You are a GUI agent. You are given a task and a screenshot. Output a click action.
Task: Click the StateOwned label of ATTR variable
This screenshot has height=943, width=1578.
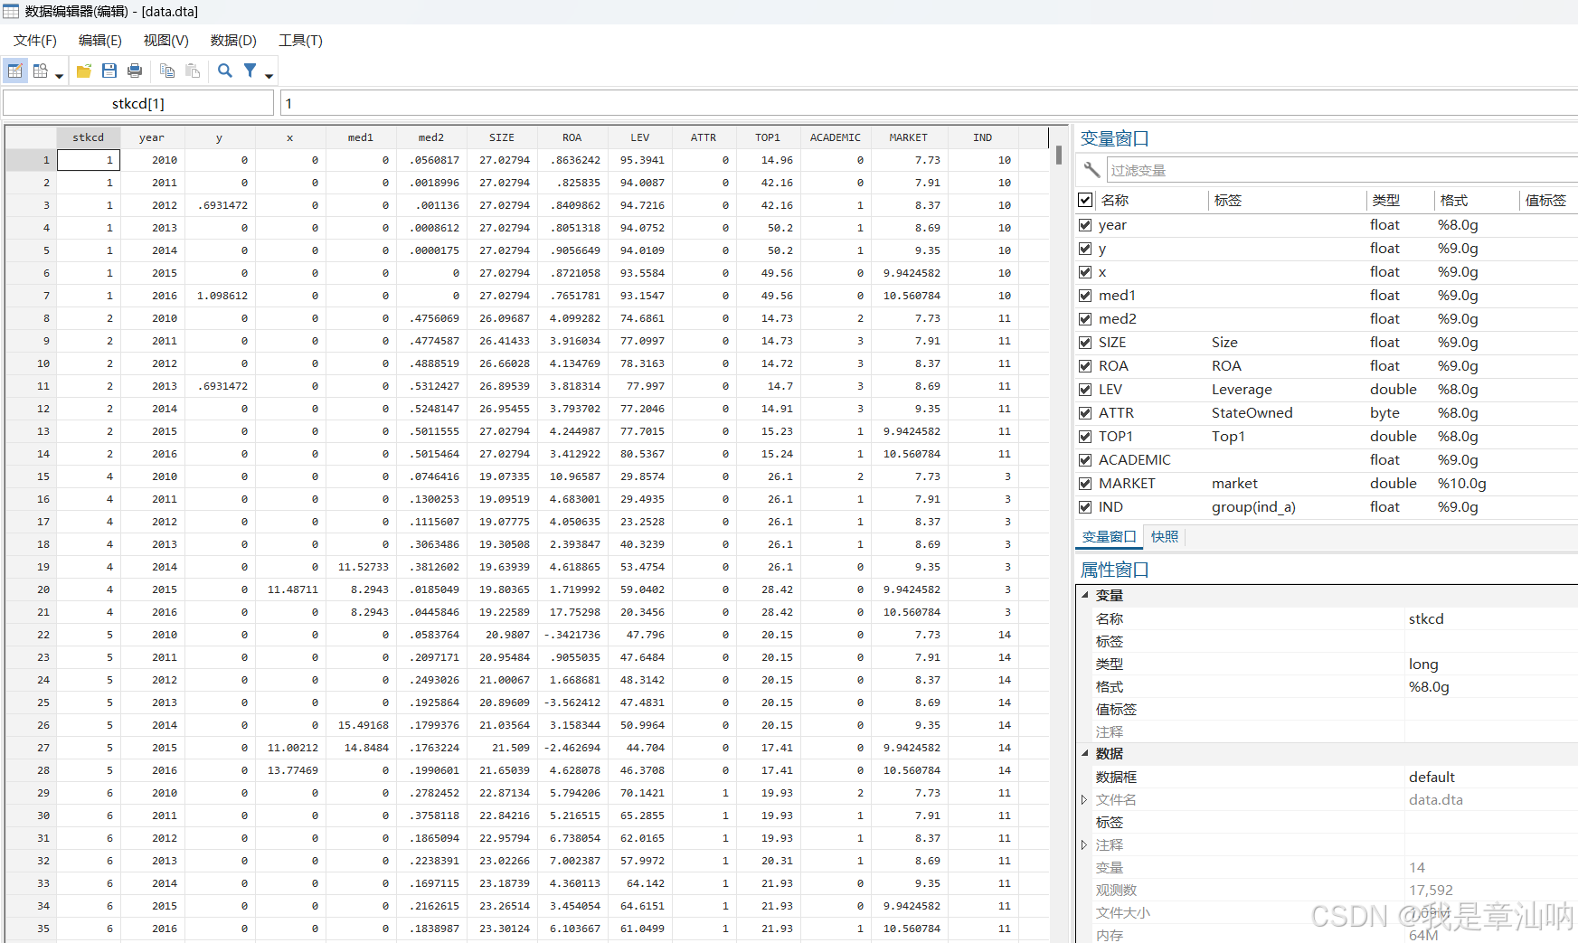click(x=1252, y=413)
